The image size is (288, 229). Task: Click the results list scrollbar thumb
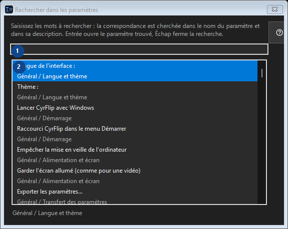pos(261,73)
